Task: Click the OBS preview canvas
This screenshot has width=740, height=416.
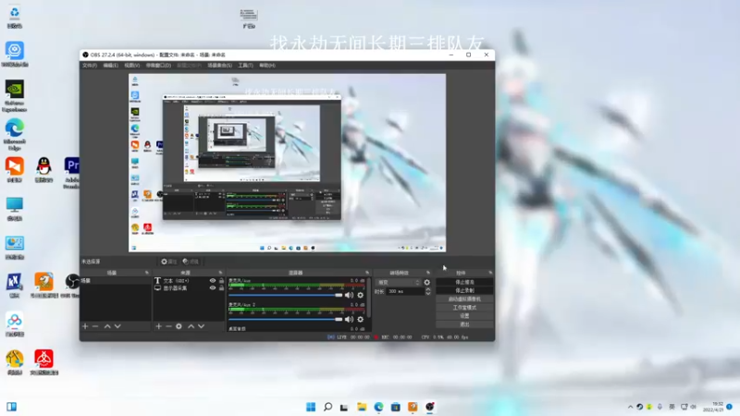Action: pos(287,163)
